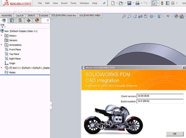This screenshot has height=138, width=186.
Task: Click the Build number field
Action: [160, 101]
